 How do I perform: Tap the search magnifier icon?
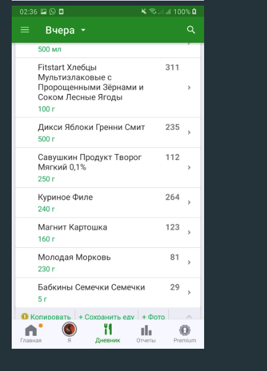click(191, 30)
